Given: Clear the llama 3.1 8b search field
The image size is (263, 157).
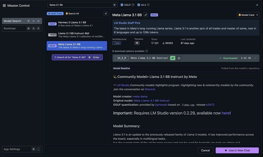Looking at the screenshot, I should [114, 5].
